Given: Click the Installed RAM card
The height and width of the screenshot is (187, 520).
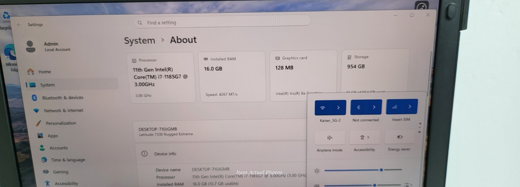Looking at the screenshot, I should coord(233,77).
